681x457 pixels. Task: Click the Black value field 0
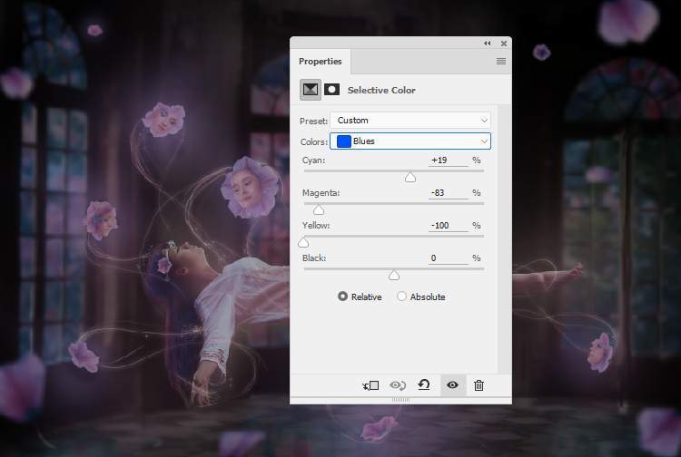point(449,258)
